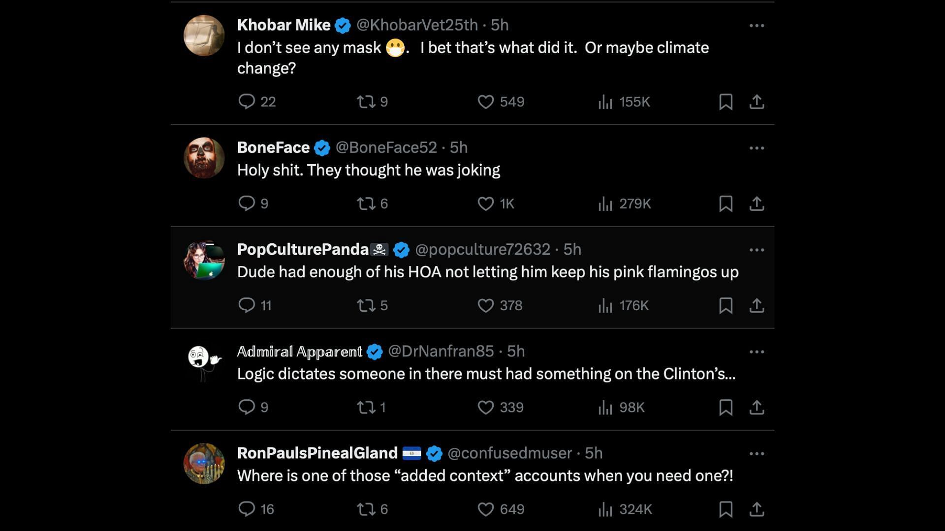Click BoneFace's skull profile avatar
The height and width of the screenshot is (531, 945).
(x=204, y=158)
